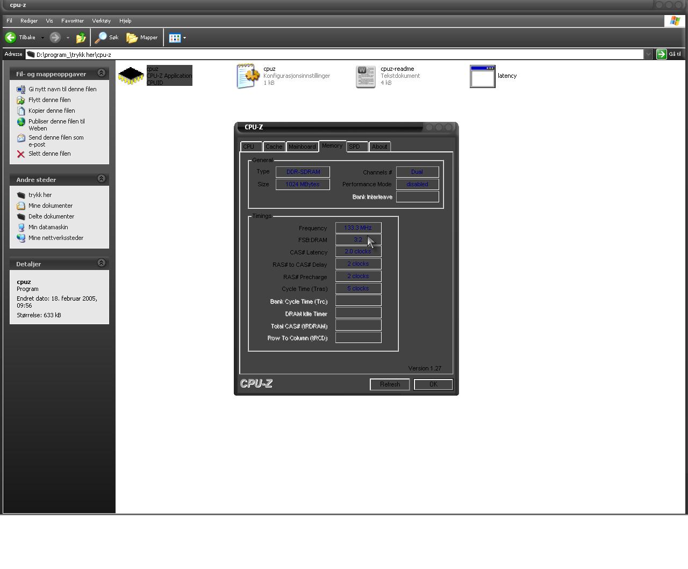Viewport: 688px width, 569px height.
Task: Click the rename file icon in tasks pane
Action: 21,89
